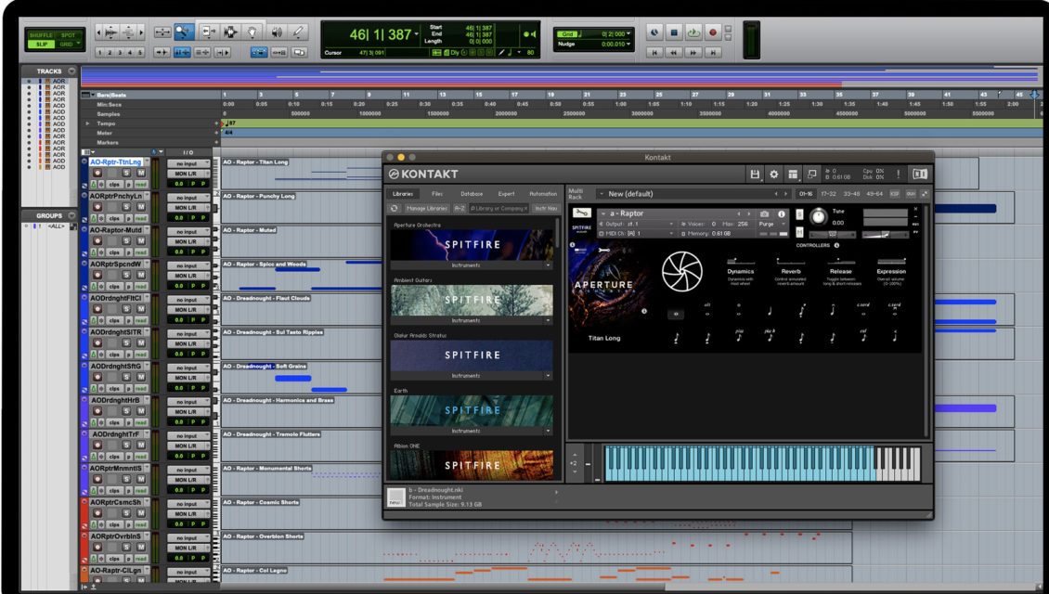Viewport: 1049px width, 594px height.
Task: Switch to Kontakt Libraries tab
Action: (403, 194)
